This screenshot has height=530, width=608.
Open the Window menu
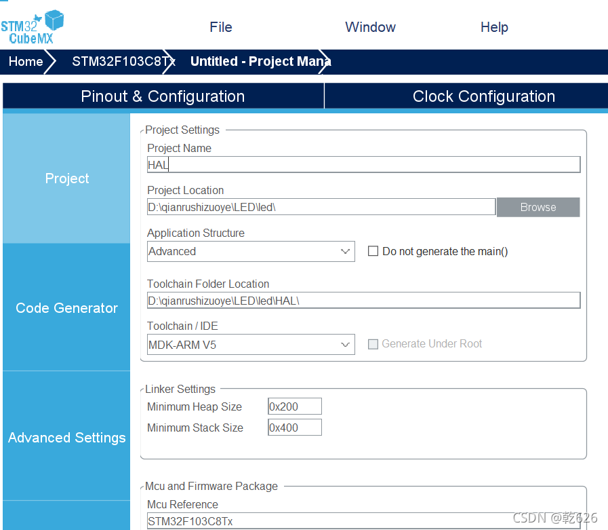[x=370, y=27]
